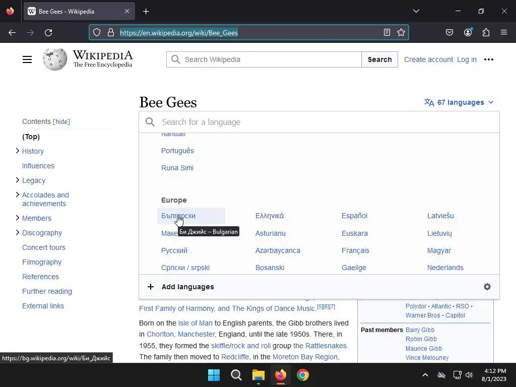
Task: Click the plus icon beside Add languages
Action: click(150, 287)
